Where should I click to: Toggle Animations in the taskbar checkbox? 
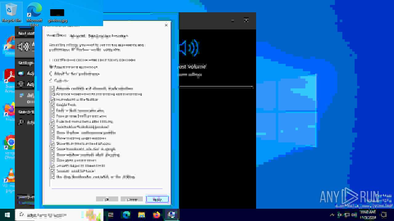53,99
